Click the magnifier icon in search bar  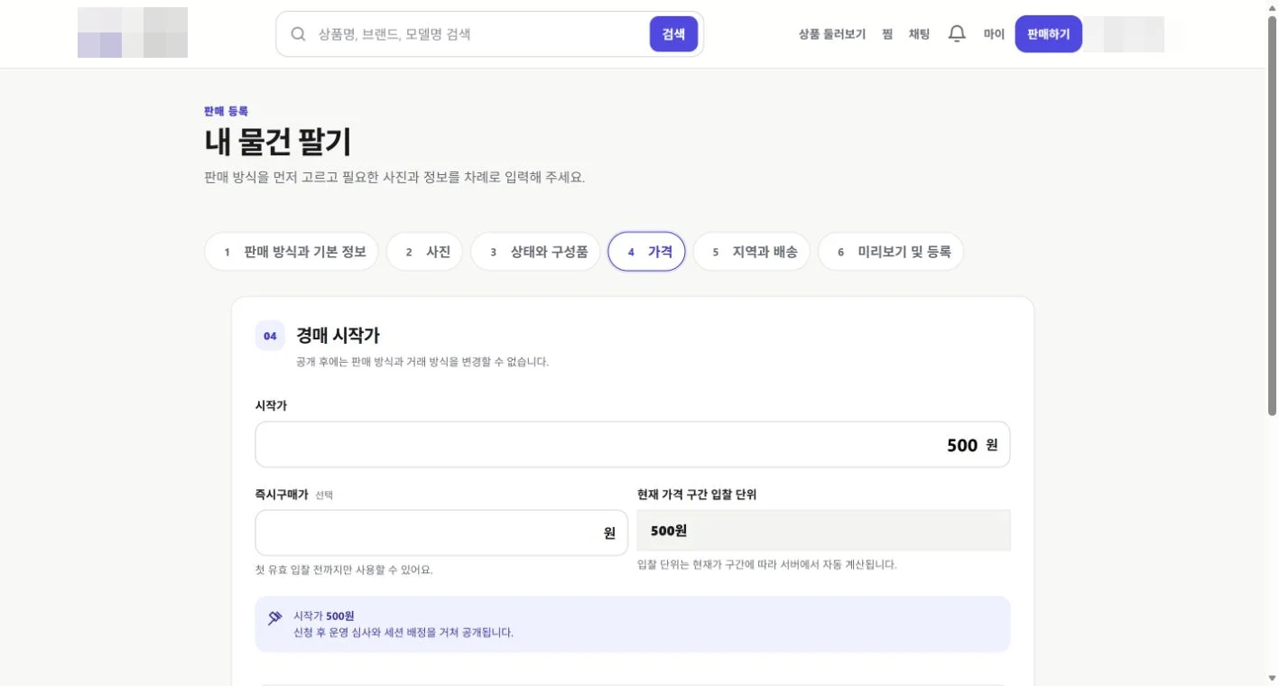(298, 34)
